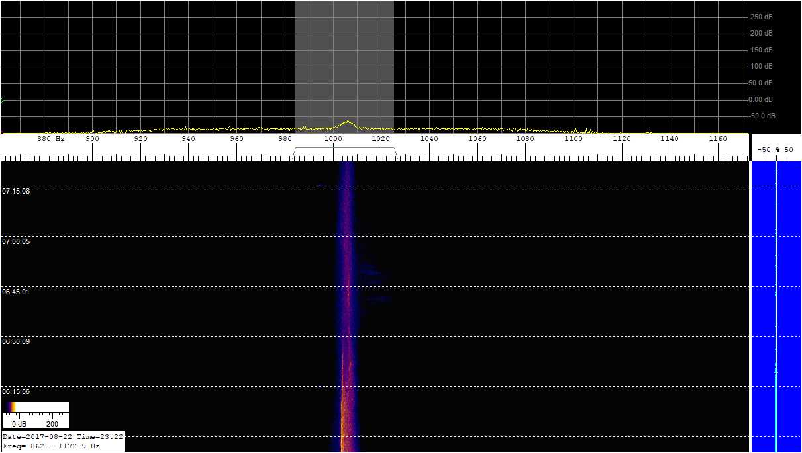Click the 250 dB amplitude axis label
Image resolution: width=802 pixels, height=453 pixels.
761,17
